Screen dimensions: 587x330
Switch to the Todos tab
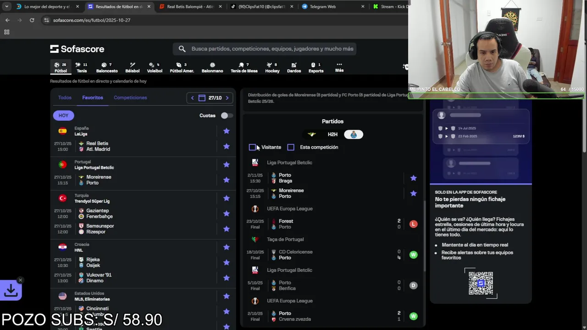click(x=65, y=98)
